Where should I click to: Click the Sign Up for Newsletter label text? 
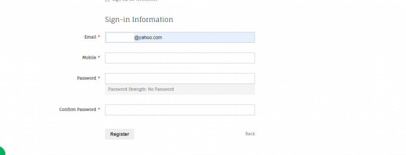(135, 0)
